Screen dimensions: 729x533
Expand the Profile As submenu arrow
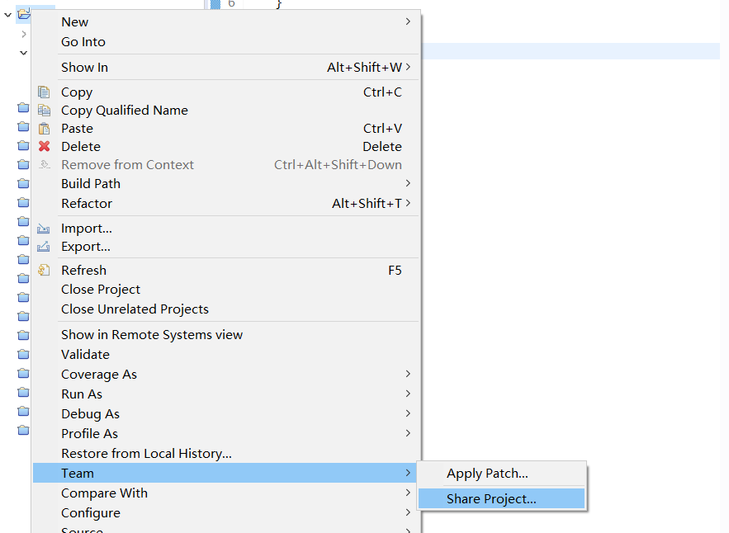(408, 433)
